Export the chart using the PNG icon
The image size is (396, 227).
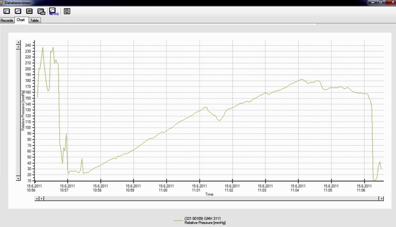click(x=53, y=11)
